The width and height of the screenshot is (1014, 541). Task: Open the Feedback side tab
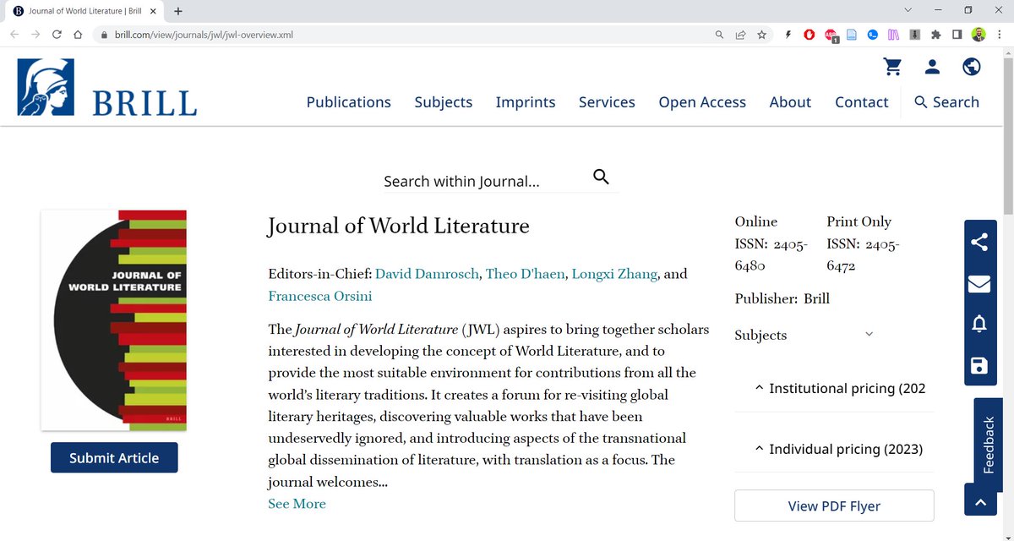click(989, 444)
